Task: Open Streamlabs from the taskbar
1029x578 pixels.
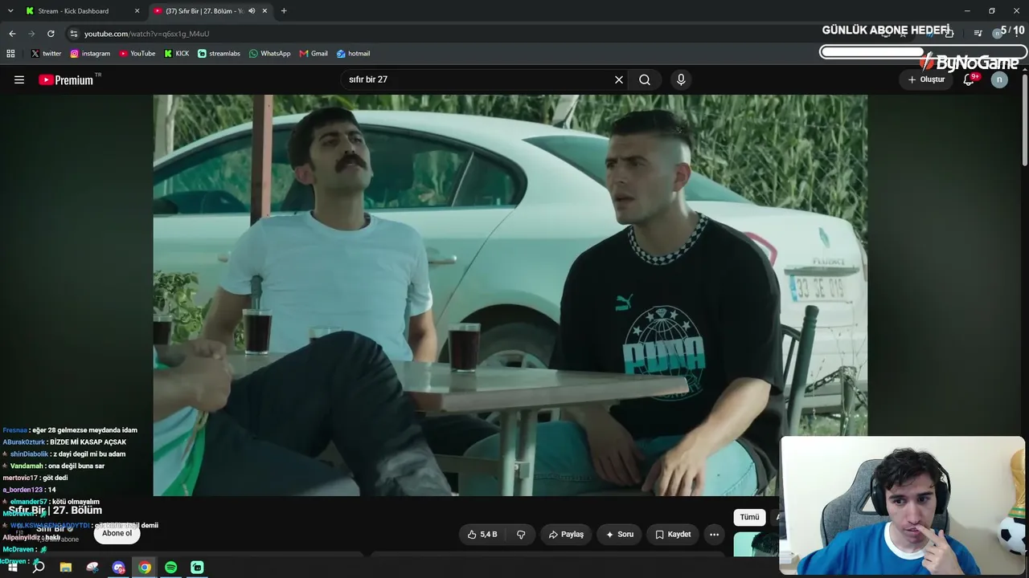Action: (197, 568)
